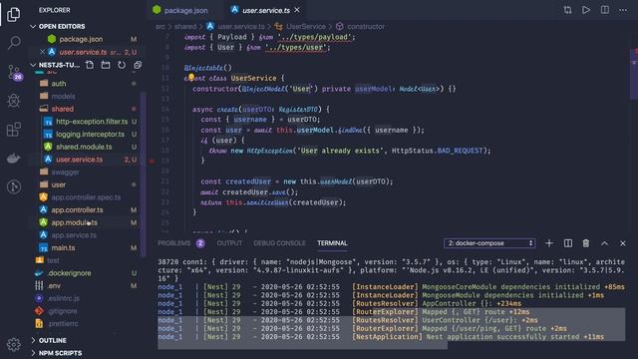Open the Run and Debug view
The height and width of the screenshot is (359, 638).
[x=14, y=101]
